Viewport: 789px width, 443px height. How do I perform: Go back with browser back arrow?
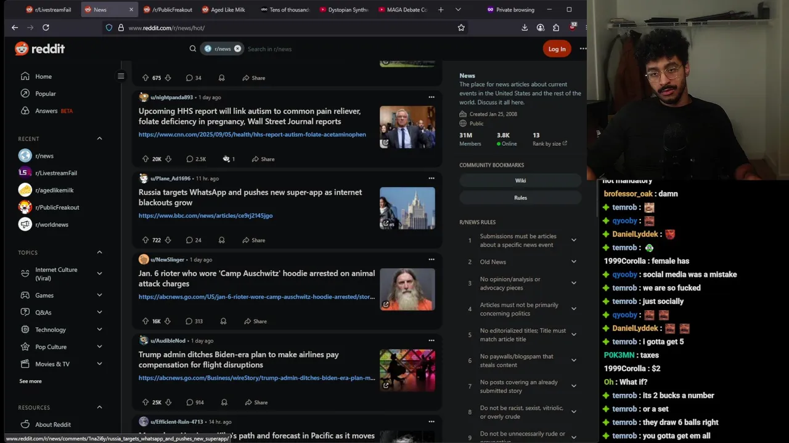click(x=15, y=28)
